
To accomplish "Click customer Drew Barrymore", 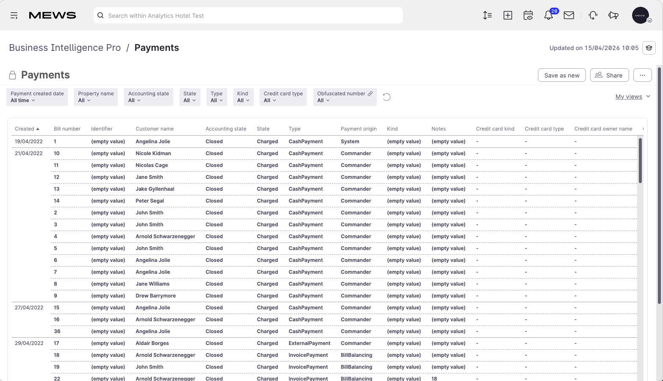I will click(156, 296).
